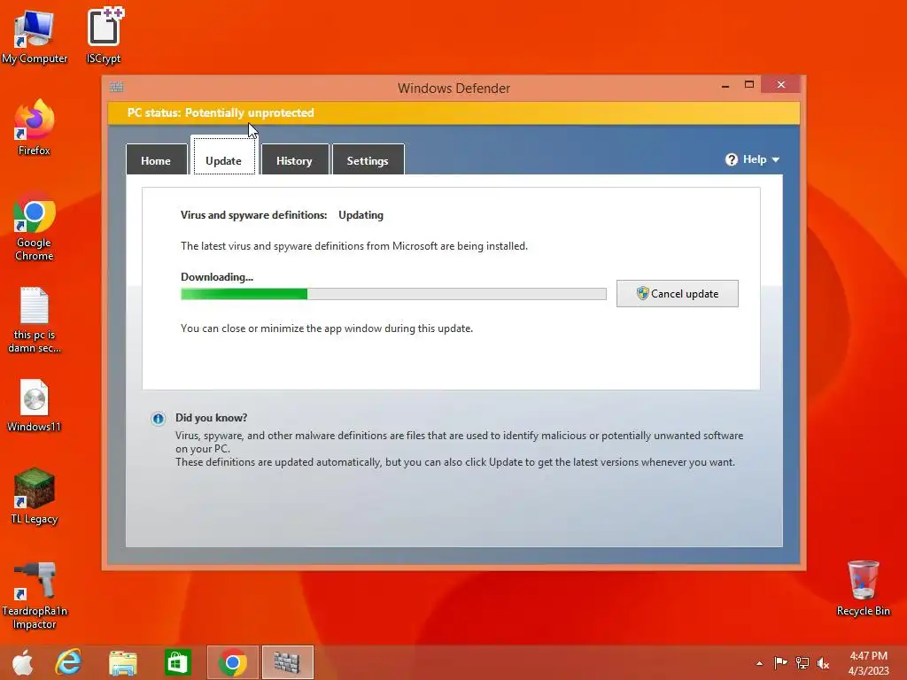907x680 pixels.
Task: Select the TeardropRa1n Impactor shortcut
Action: coord(35,596)
